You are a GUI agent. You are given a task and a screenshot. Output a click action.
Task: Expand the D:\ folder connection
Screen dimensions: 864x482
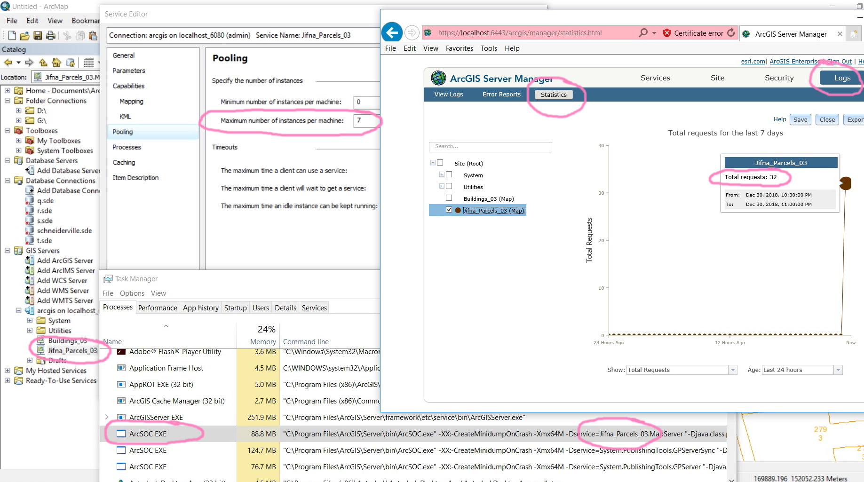(19, 111)
